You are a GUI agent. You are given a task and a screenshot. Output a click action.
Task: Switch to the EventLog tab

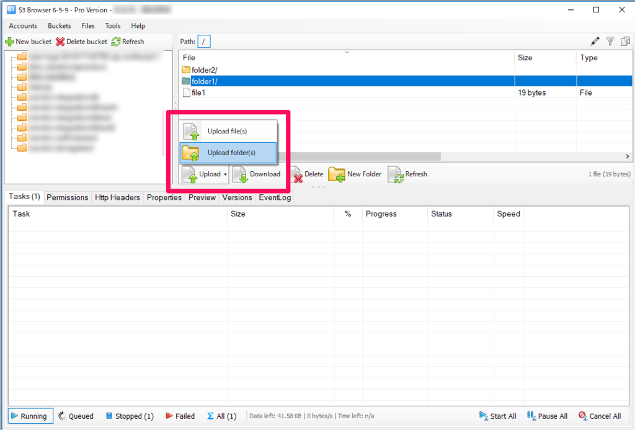tap(275, 197)
